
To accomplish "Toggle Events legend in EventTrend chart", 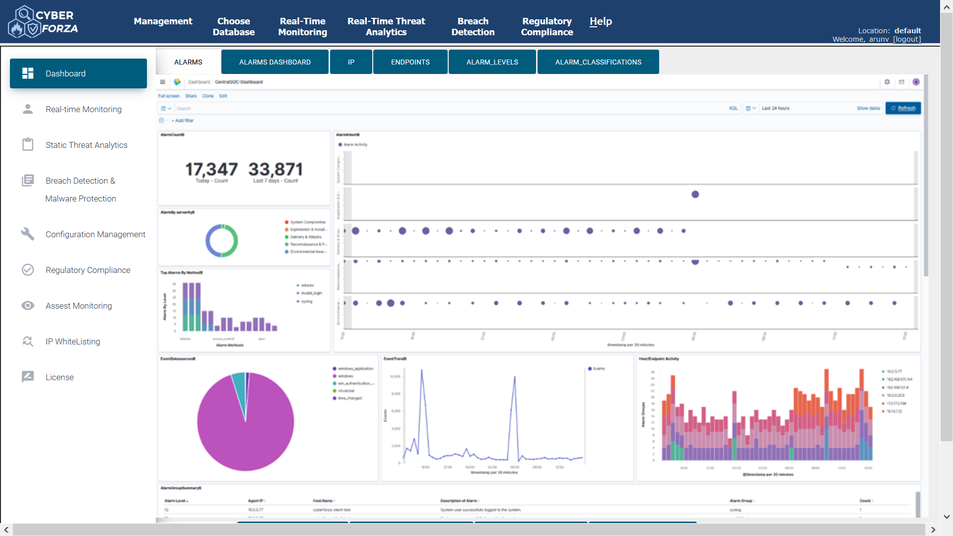I will tap(599, 369).
